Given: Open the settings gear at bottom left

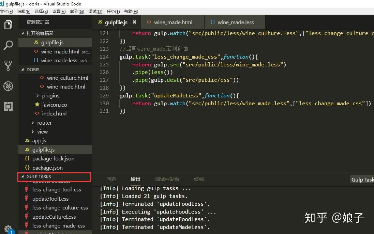Looking at the screenshot, I should coord(8,229).
